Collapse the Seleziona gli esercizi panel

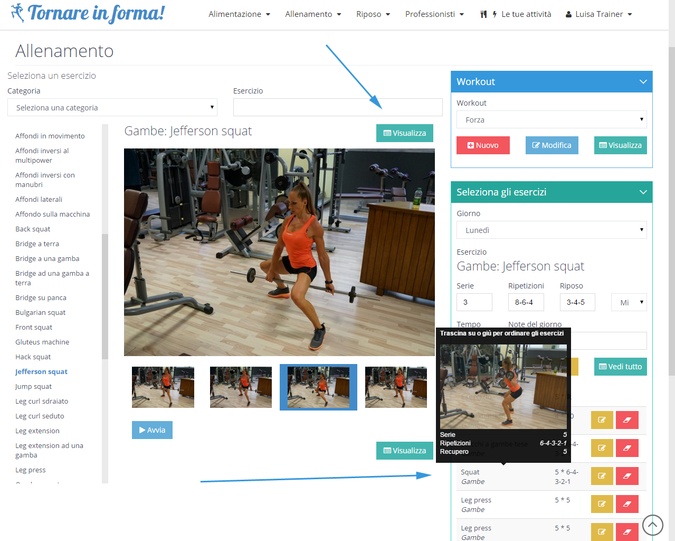click(x=643, y=192)
